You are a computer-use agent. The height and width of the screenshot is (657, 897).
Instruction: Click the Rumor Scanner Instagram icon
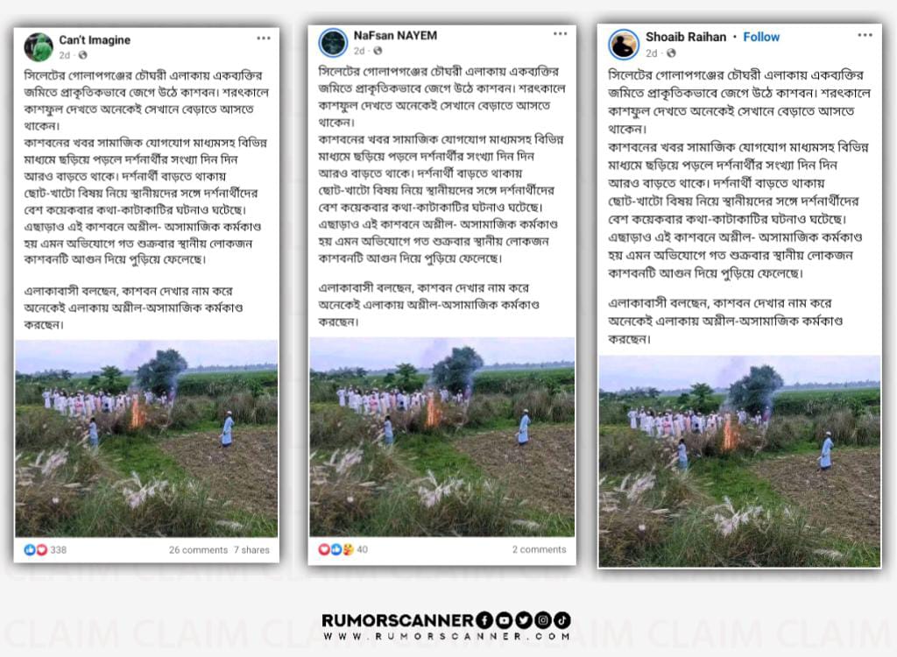point(543,620)
